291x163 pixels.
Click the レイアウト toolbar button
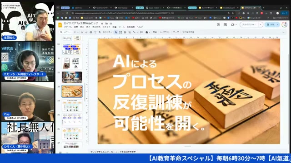pyautogui.click(x=165, y=32)
